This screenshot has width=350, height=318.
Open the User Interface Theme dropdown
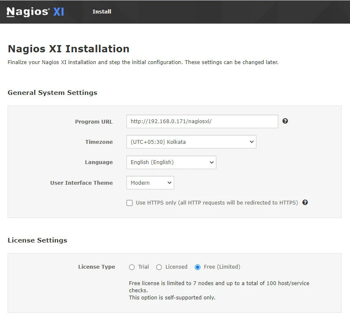(x=150, y=183)
